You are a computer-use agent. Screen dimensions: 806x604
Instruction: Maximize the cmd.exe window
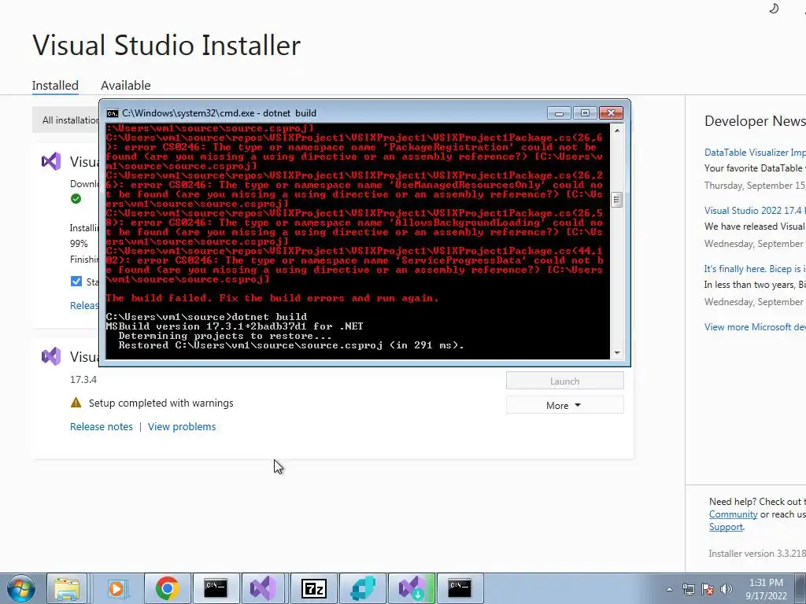point(585,113)
